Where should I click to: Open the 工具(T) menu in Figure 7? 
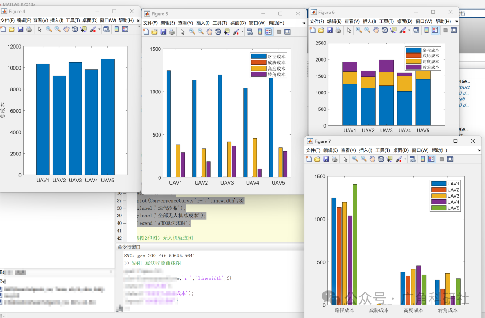click(x=383, y=150)
